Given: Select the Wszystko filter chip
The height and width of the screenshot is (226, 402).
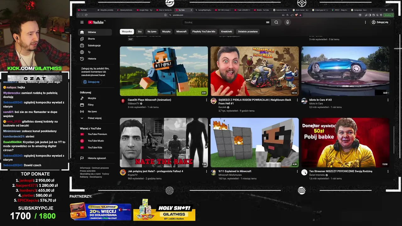Looking at the screenshot, I should click(x=127, y=31).
